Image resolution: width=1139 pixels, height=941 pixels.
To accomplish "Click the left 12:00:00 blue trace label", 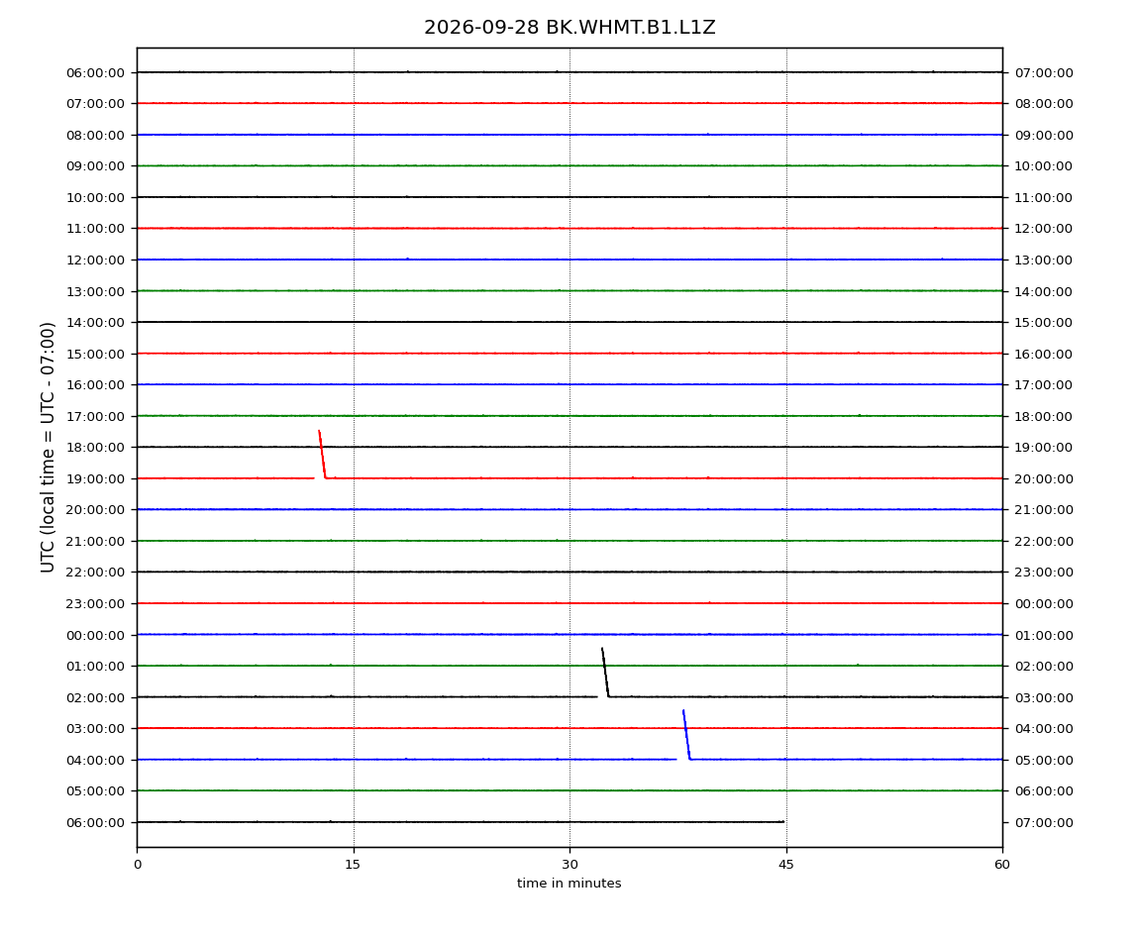I will pos(95,261).
